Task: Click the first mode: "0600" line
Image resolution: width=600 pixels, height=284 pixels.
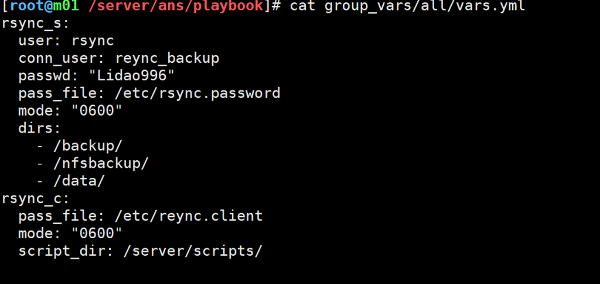Action: [x=70, y=110]
